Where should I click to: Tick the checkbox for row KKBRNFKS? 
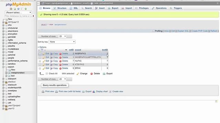pos(40,54)
